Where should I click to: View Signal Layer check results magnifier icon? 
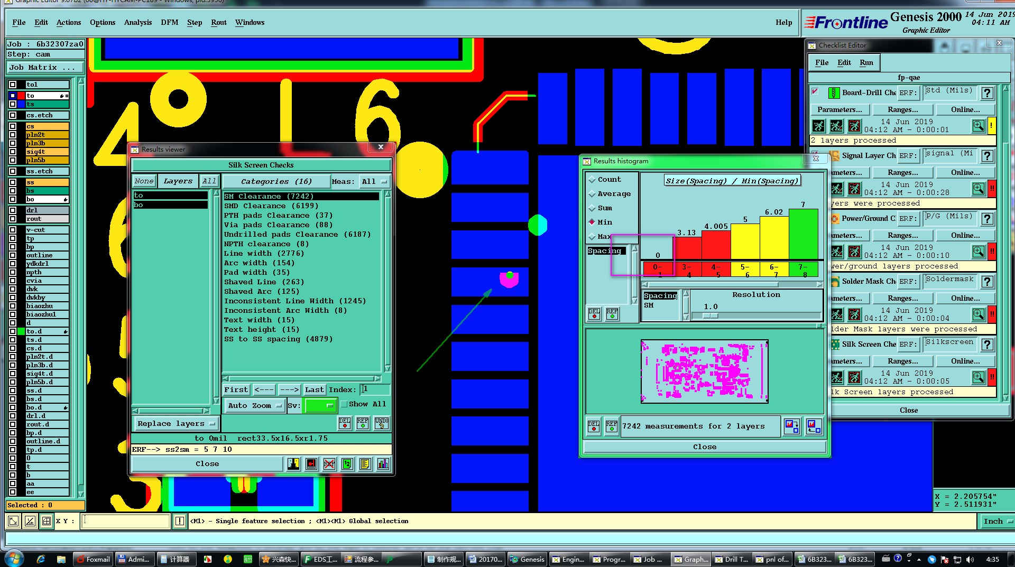pos(979,189)
